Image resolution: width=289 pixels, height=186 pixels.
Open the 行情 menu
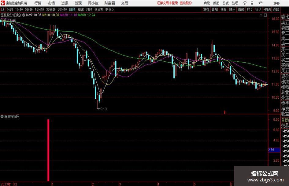click(x=38, y=3)
